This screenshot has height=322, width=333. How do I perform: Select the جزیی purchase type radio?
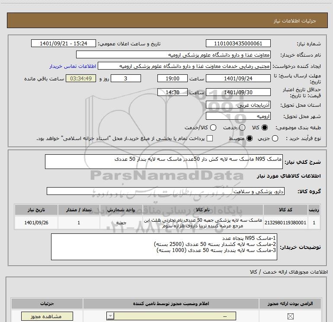tap(275, 138)
